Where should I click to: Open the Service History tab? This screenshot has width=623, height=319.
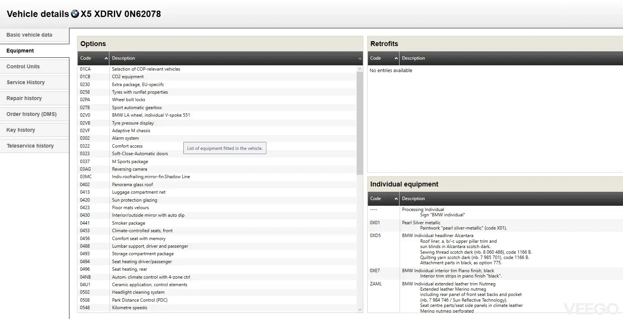(x=34, y=82)
